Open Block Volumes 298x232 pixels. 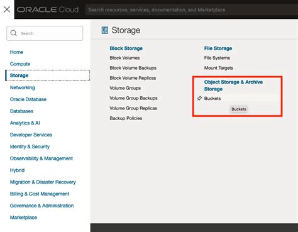124,58
